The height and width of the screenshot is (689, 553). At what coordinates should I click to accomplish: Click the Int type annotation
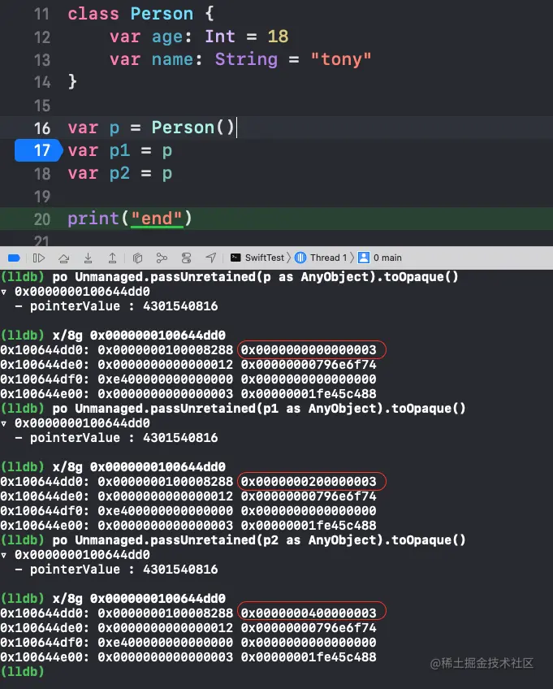[220, 37]
